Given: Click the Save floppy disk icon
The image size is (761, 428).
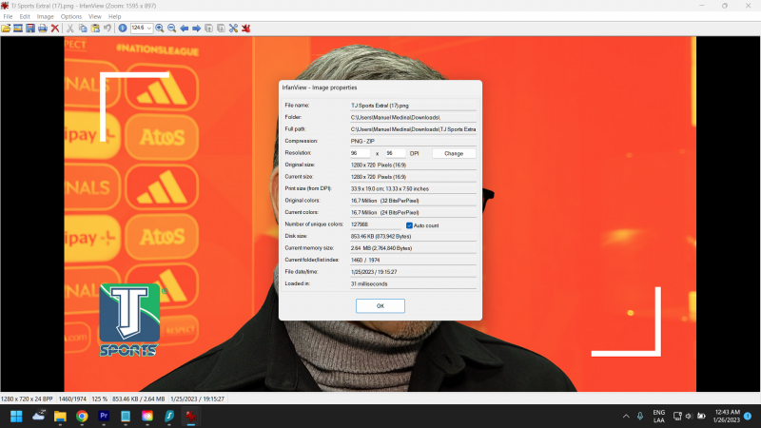Looking at the screenshot, I should point(30,29).
